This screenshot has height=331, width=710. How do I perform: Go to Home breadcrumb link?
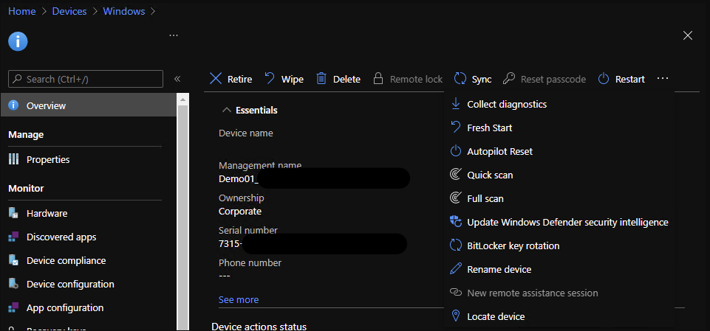pyautogui.click(x=21, y=11)
